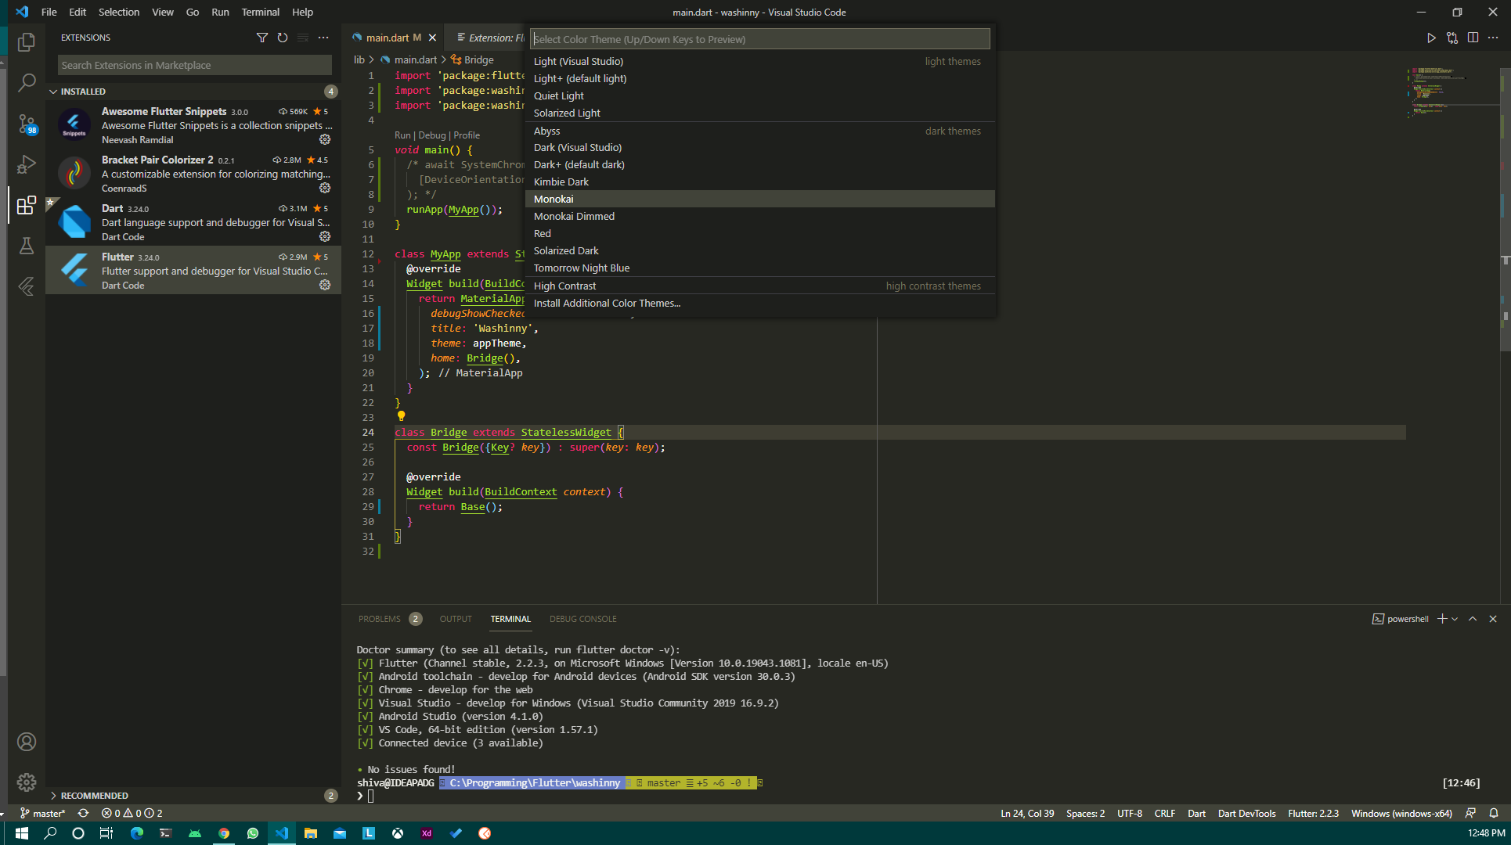
Task: Click the Run and Debug play icon
Action: pyautogui.click(x=1432, y=37)
